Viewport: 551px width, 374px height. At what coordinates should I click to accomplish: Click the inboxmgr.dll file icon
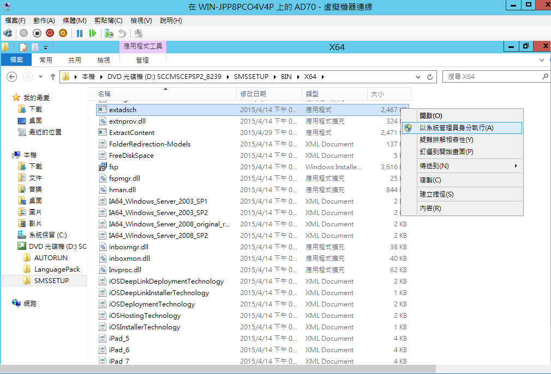[x=103, y=247]
